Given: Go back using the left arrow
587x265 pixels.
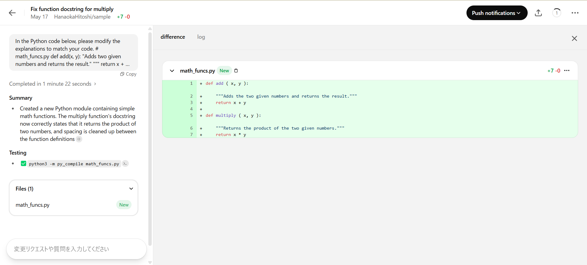Looking at the screenshot, I should [12, 13].
